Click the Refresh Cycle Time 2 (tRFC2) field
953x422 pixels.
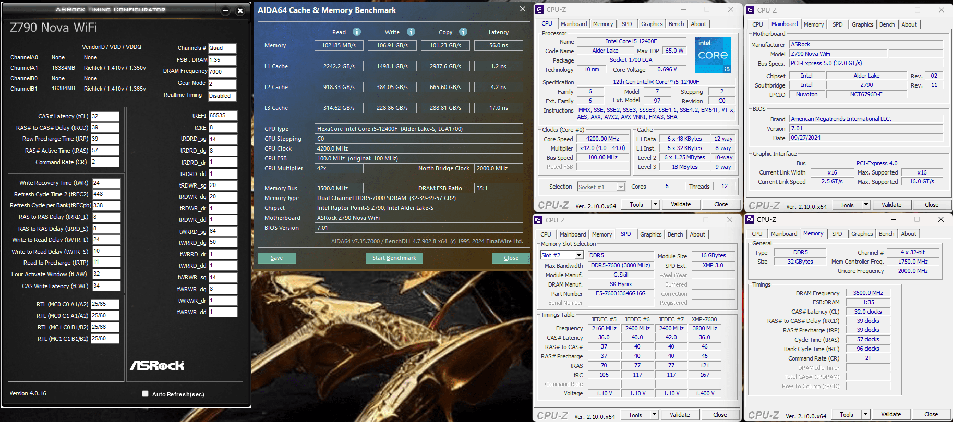coord(106,194)
